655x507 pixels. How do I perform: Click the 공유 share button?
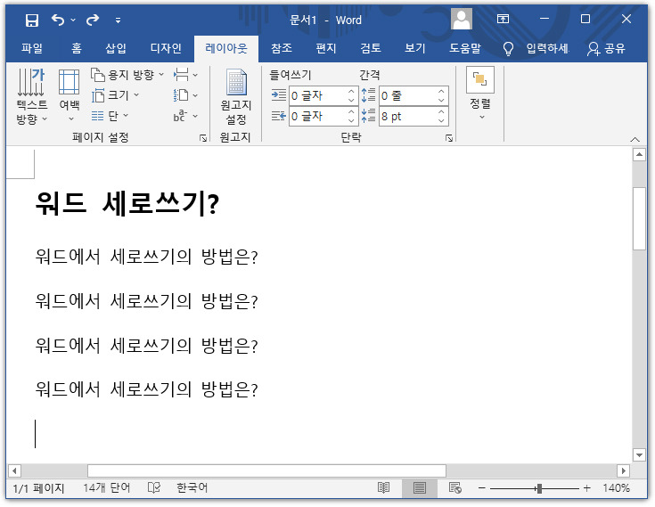point(606,48)
